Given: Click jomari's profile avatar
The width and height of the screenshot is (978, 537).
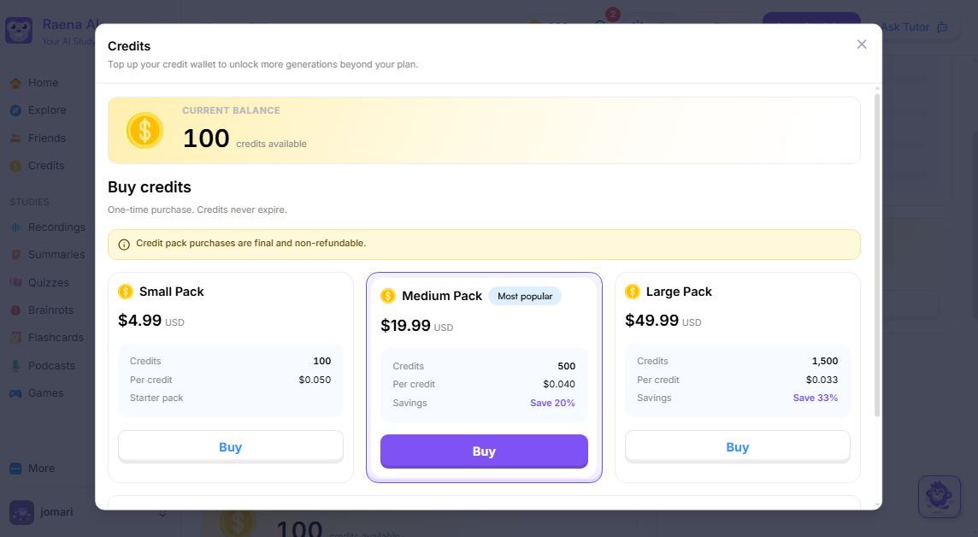Looking at the screenshot, I should (22, 513).
